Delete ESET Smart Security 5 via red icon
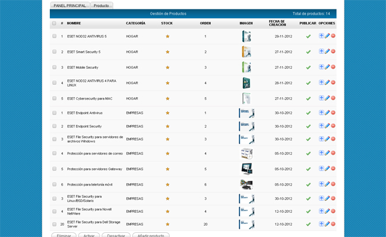This screenshot has height=237, width=386. 333,52
